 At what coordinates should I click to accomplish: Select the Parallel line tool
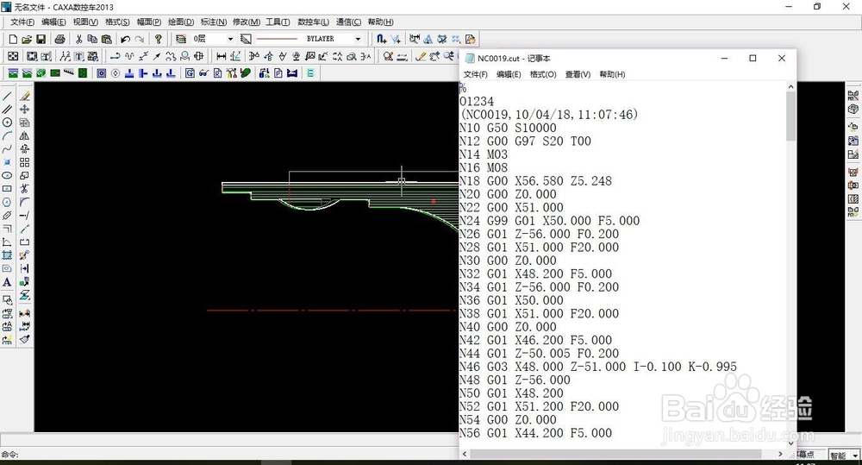pos(7,110)
